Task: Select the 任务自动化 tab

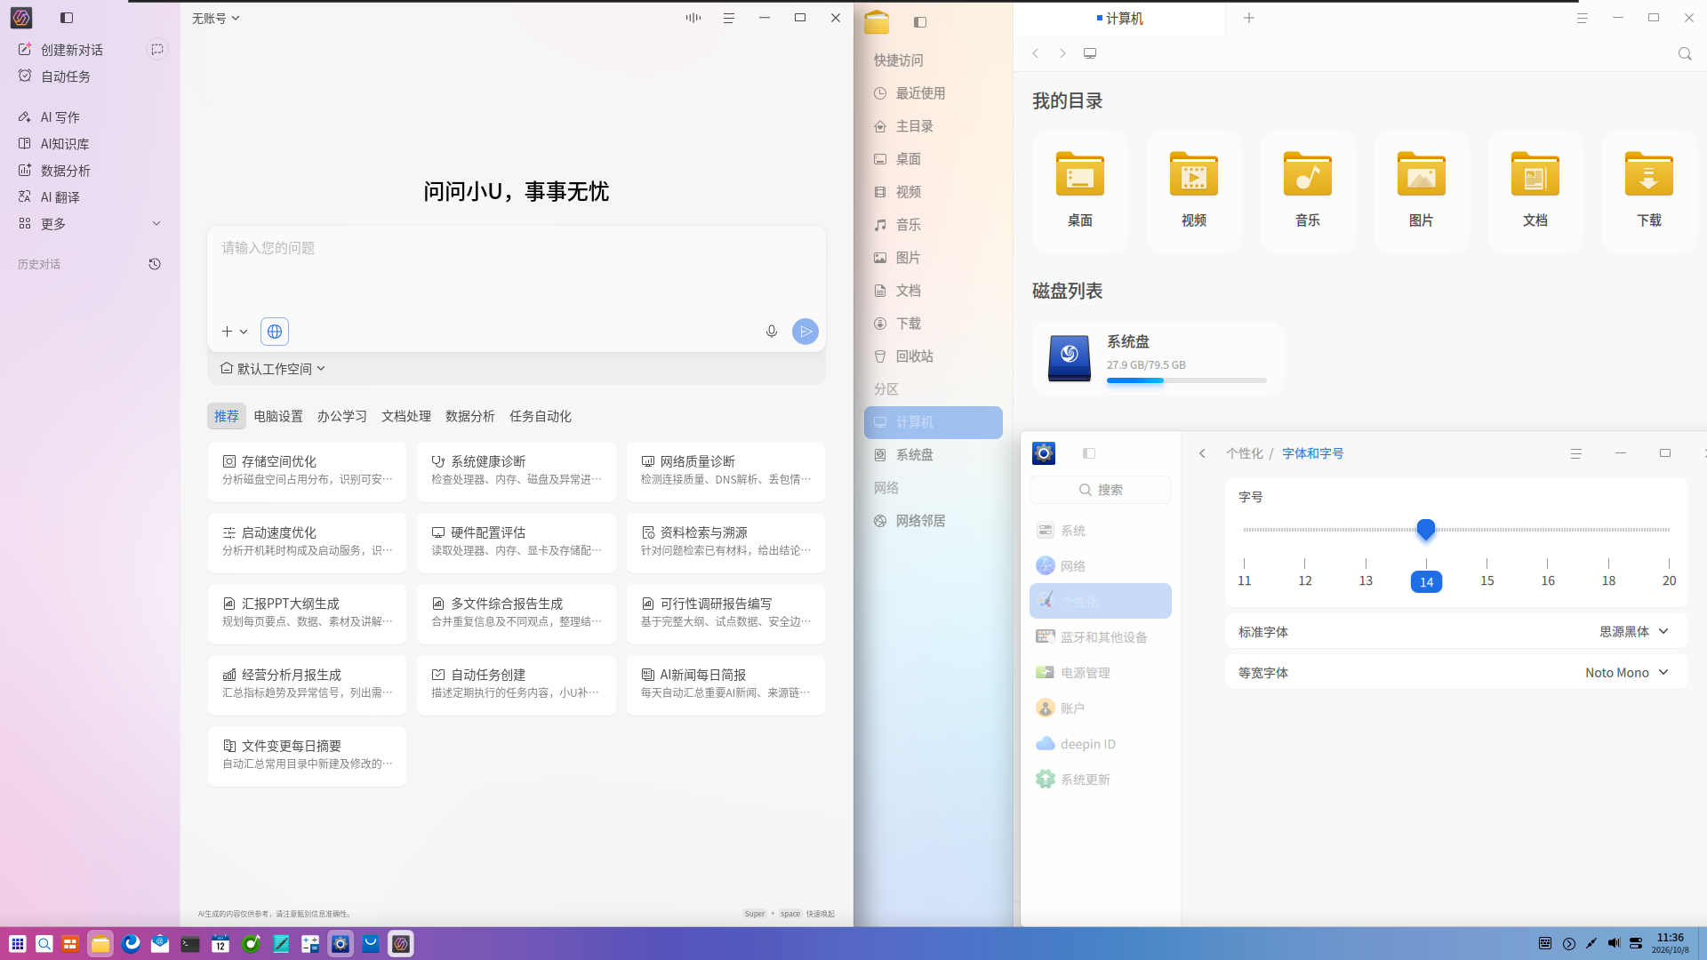Action: (541, 416)
